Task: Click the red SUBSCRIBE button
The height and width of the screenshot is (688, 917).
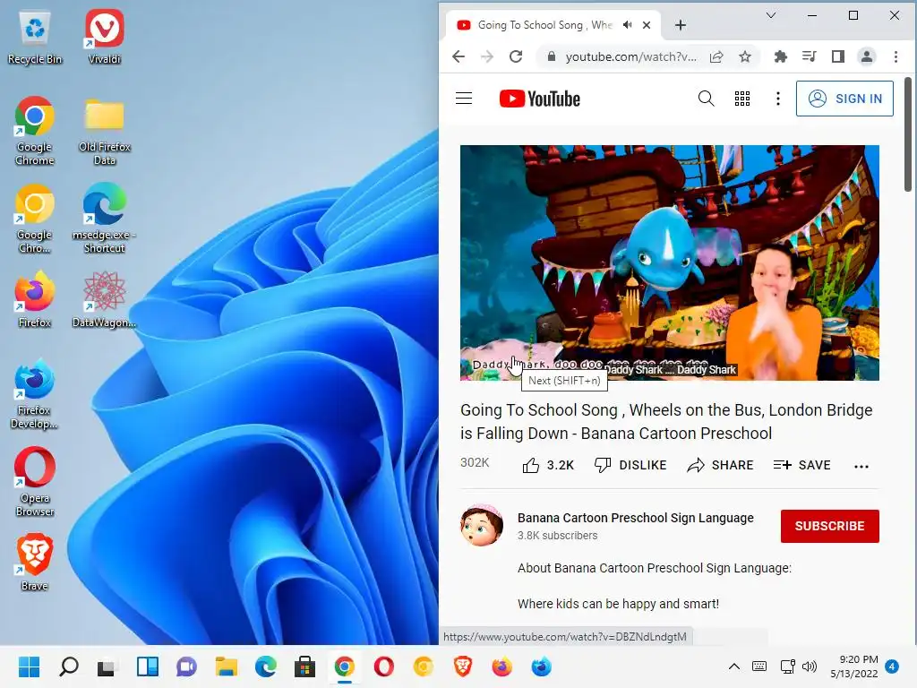Action: pyautogui.click(x=829, y=526)
